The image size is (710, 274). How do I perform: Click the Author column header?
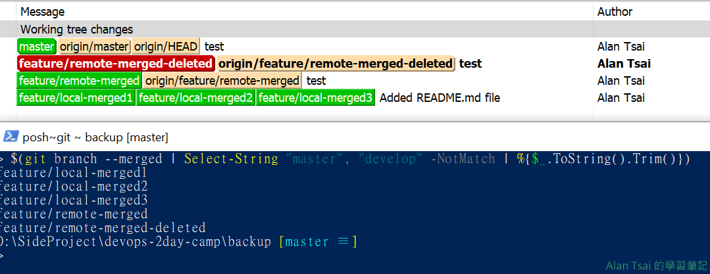(x=615, y=12)
